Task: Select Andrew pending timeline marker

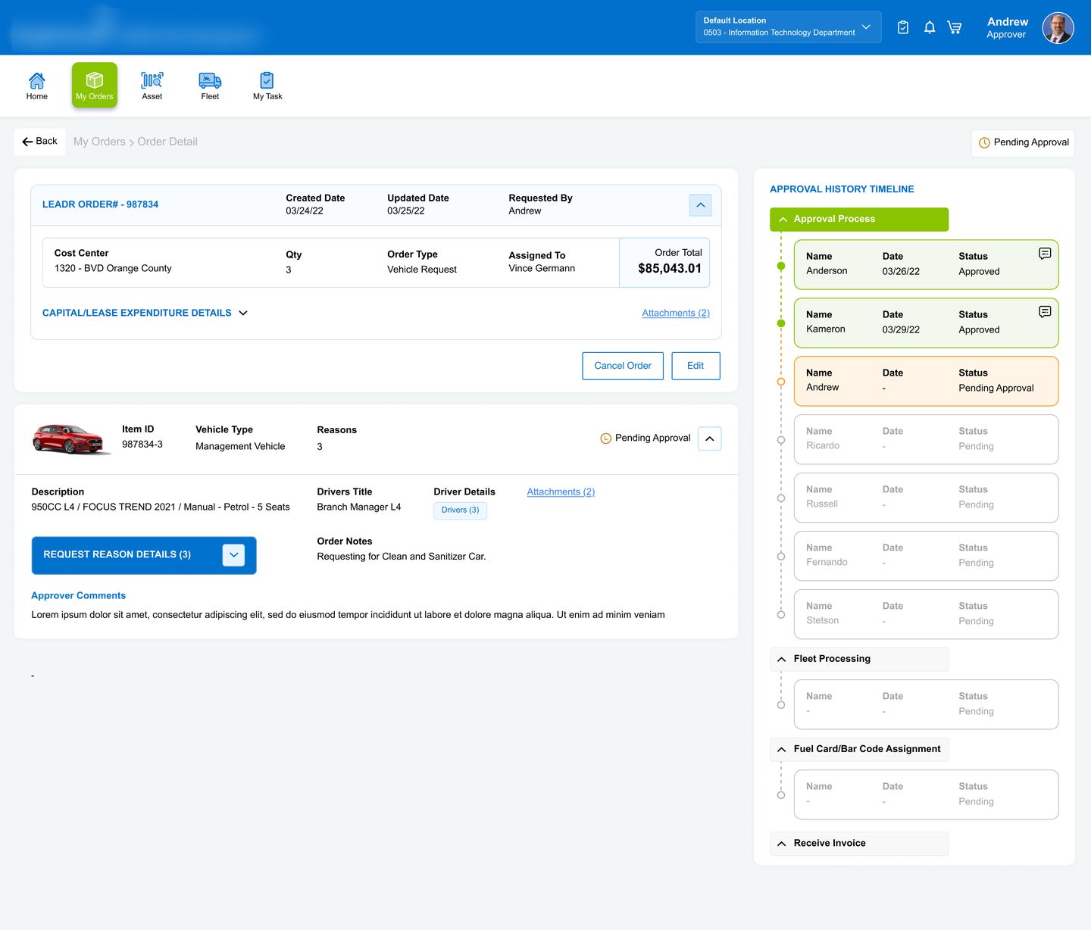Action: [781, 382]
